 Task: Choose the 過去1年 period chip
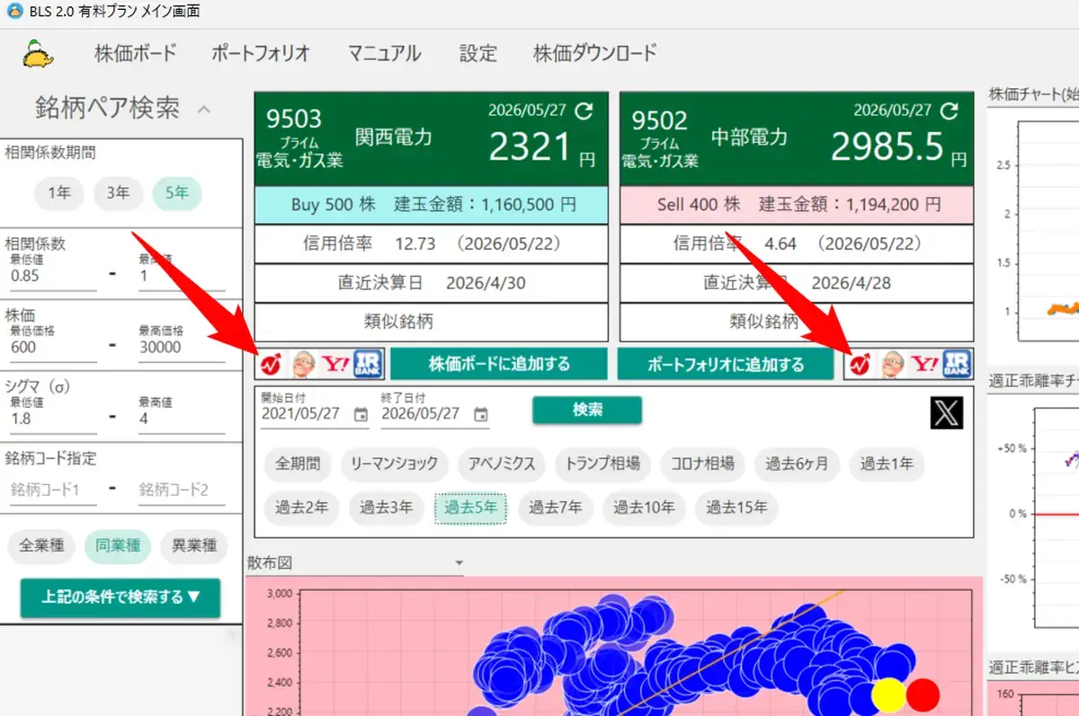[887, 464]
